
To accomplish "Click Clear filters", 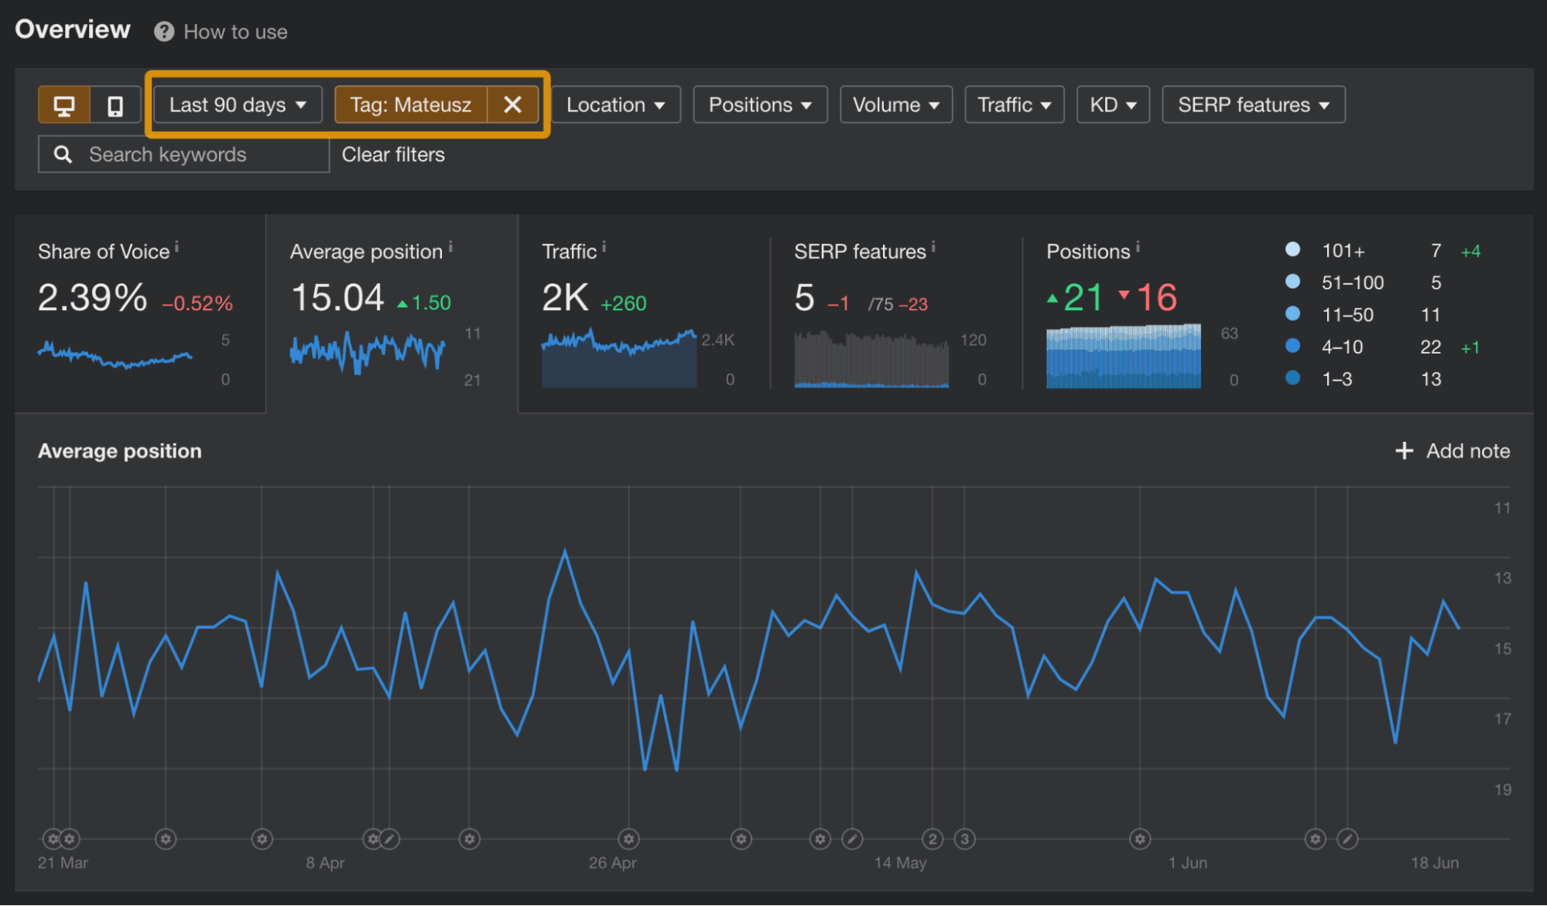I will click(393, 154).
